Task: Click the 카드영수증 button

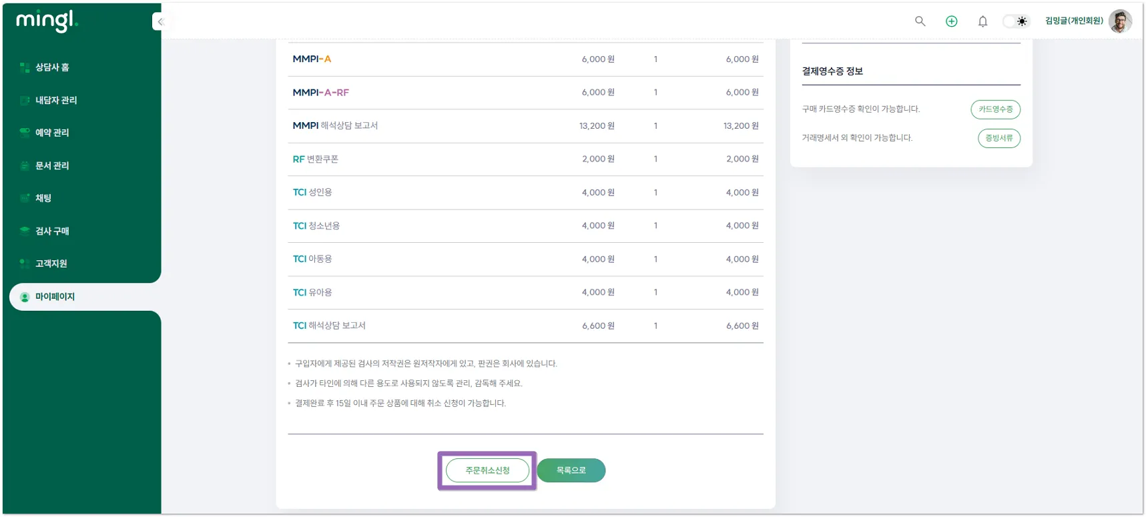Action: (x=995, y=109)
